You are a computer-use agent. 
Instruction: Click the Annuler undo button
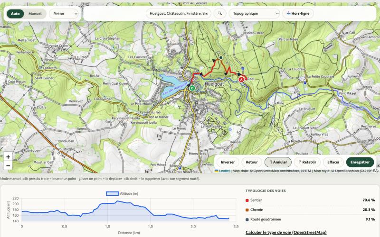click(278, 162)
